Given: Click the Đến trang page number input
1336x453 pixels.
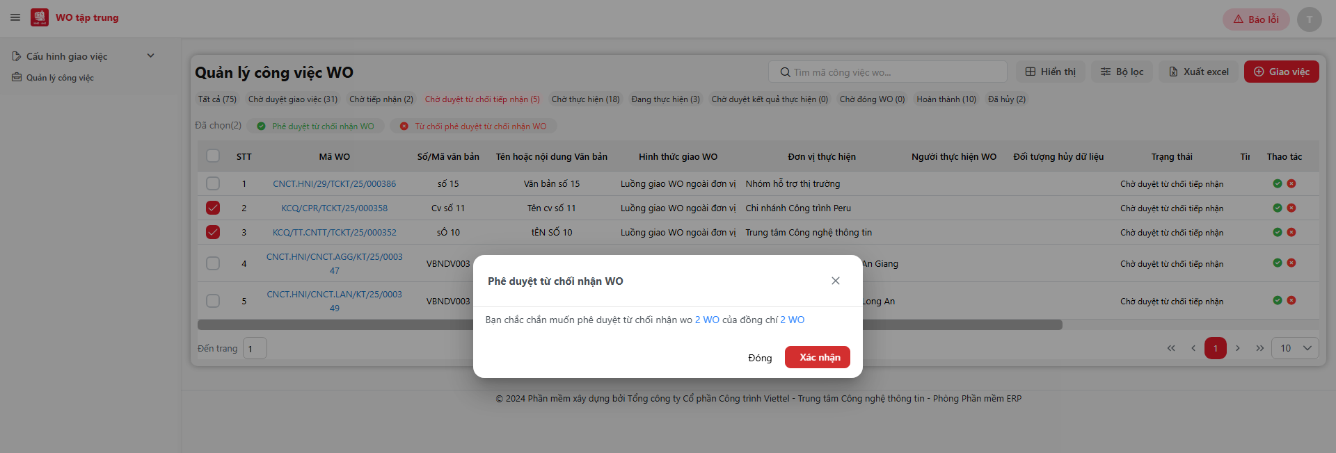Looking at the screenshot, I should click(255, 348).
